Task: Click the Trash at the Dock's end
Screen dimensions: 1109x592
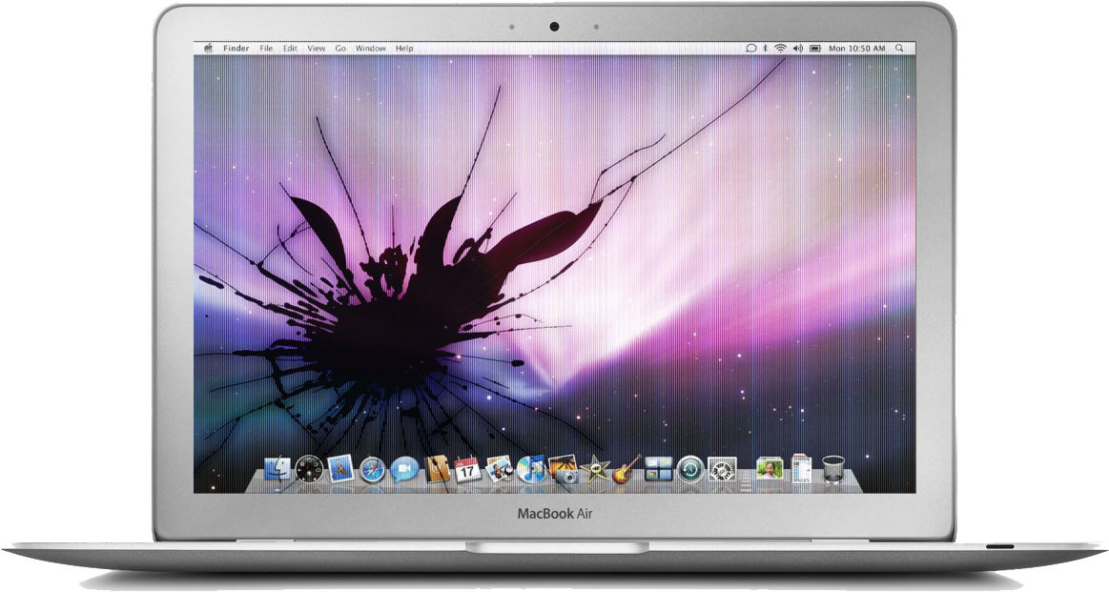Action: point(832,468)
